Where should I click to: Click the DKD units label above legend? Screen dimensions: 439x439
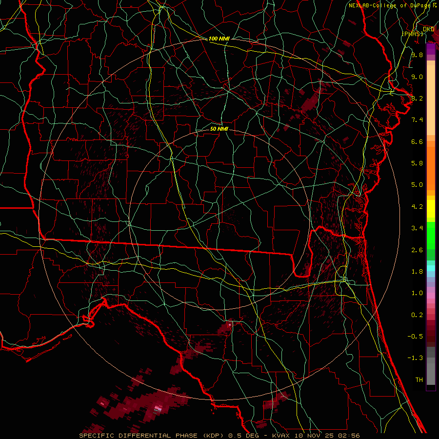tap(429, 29)
